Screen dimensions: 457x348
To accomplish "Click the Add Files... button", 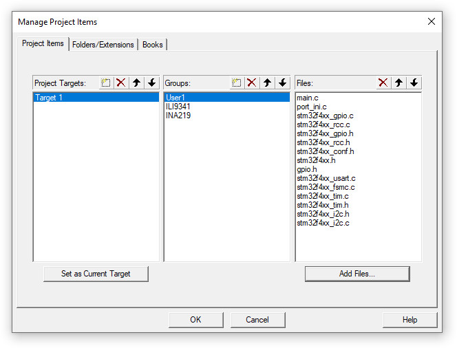I will (x=357, y=274).
